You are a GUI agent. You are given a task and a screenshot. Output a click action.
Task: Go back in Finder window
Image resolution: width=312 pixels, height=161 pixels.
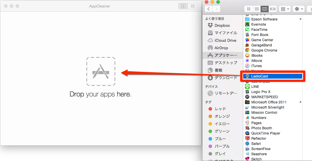[x=209, y=9]
